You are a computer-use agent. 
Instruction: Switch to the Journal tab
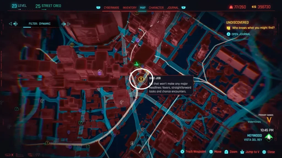coord(172,8)
